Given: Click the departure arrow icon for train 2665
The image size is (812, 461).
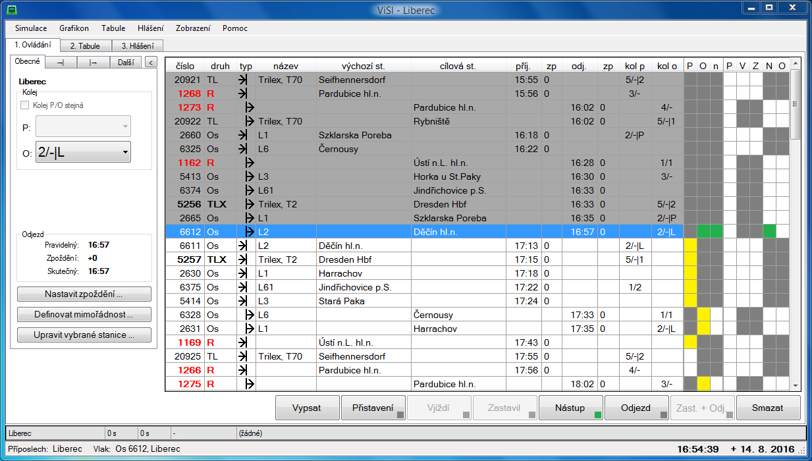Looking at the screenshot, I should point(249,218).
